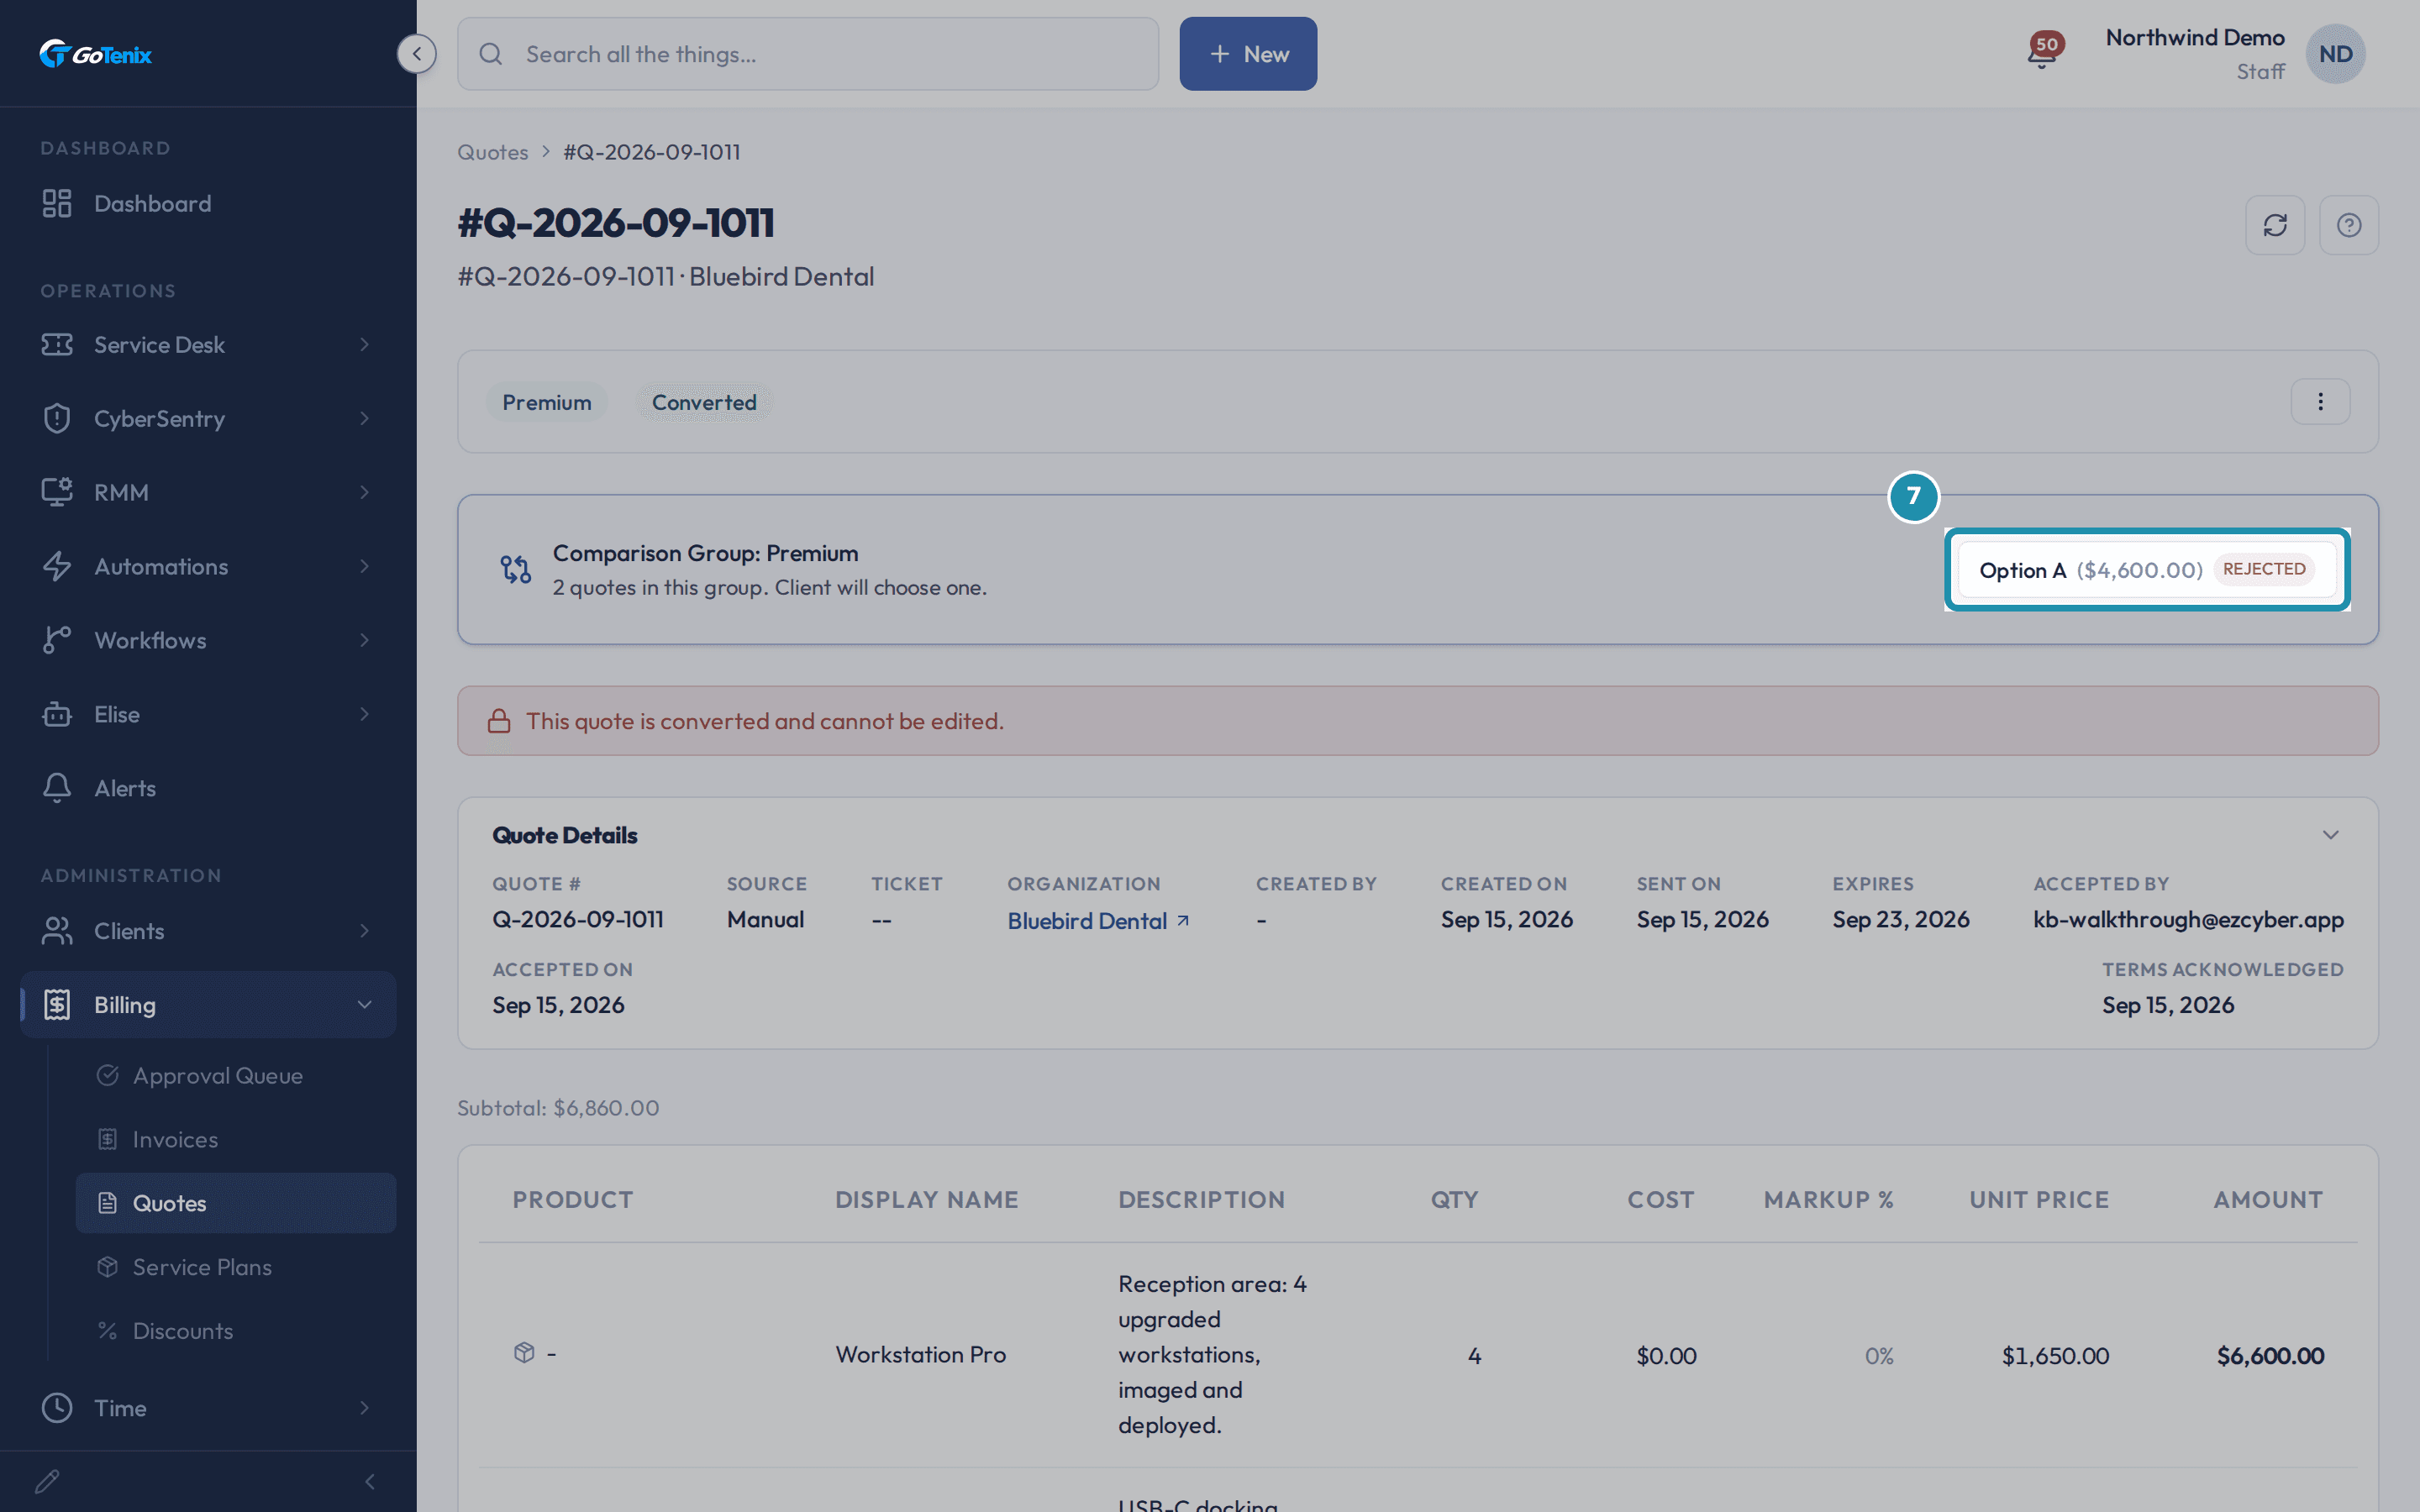
Task: Expand the Automations menu
Action: [x=208, y=566]
